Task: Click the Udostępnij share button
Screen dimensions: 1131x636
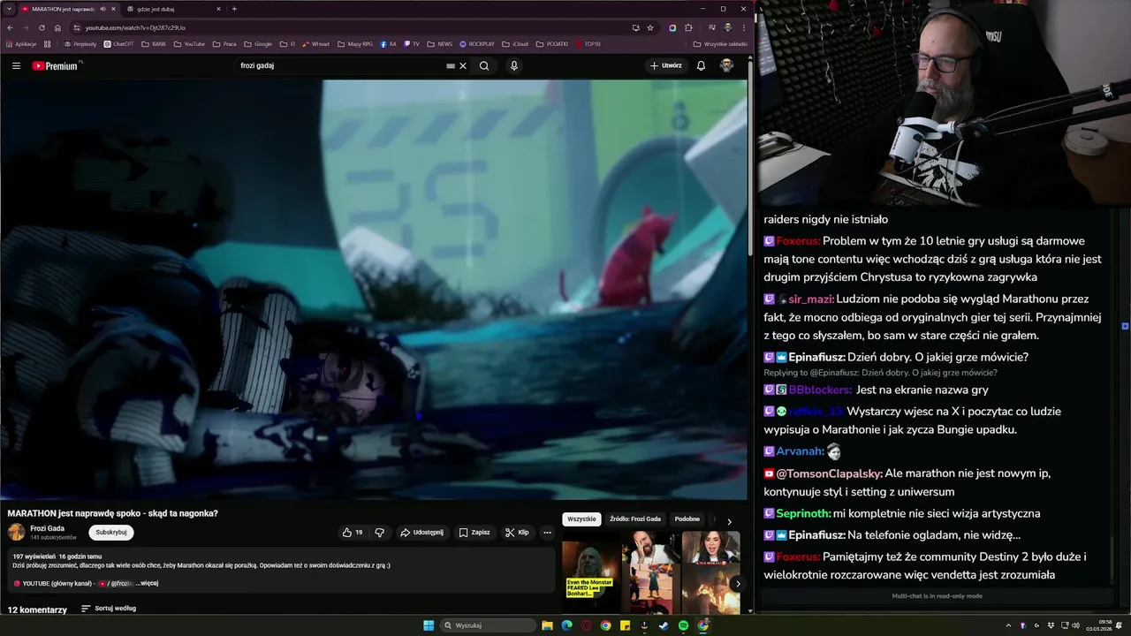Action: [421, 533]
